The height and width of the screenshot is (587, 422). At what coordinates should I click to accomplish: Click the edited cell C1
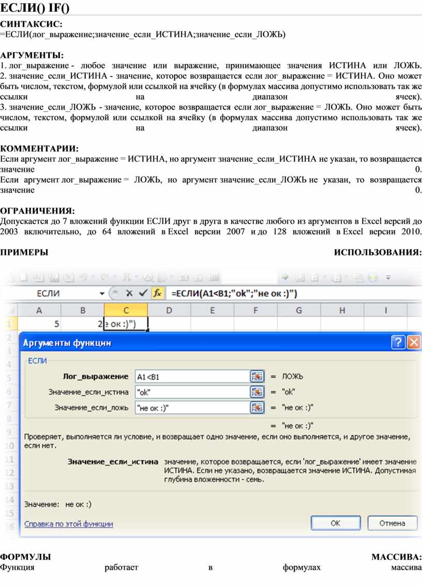point(126,323)
